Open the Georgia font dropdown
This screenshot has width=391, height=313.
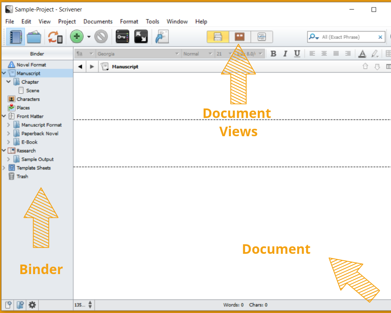[x=138, y=54]
